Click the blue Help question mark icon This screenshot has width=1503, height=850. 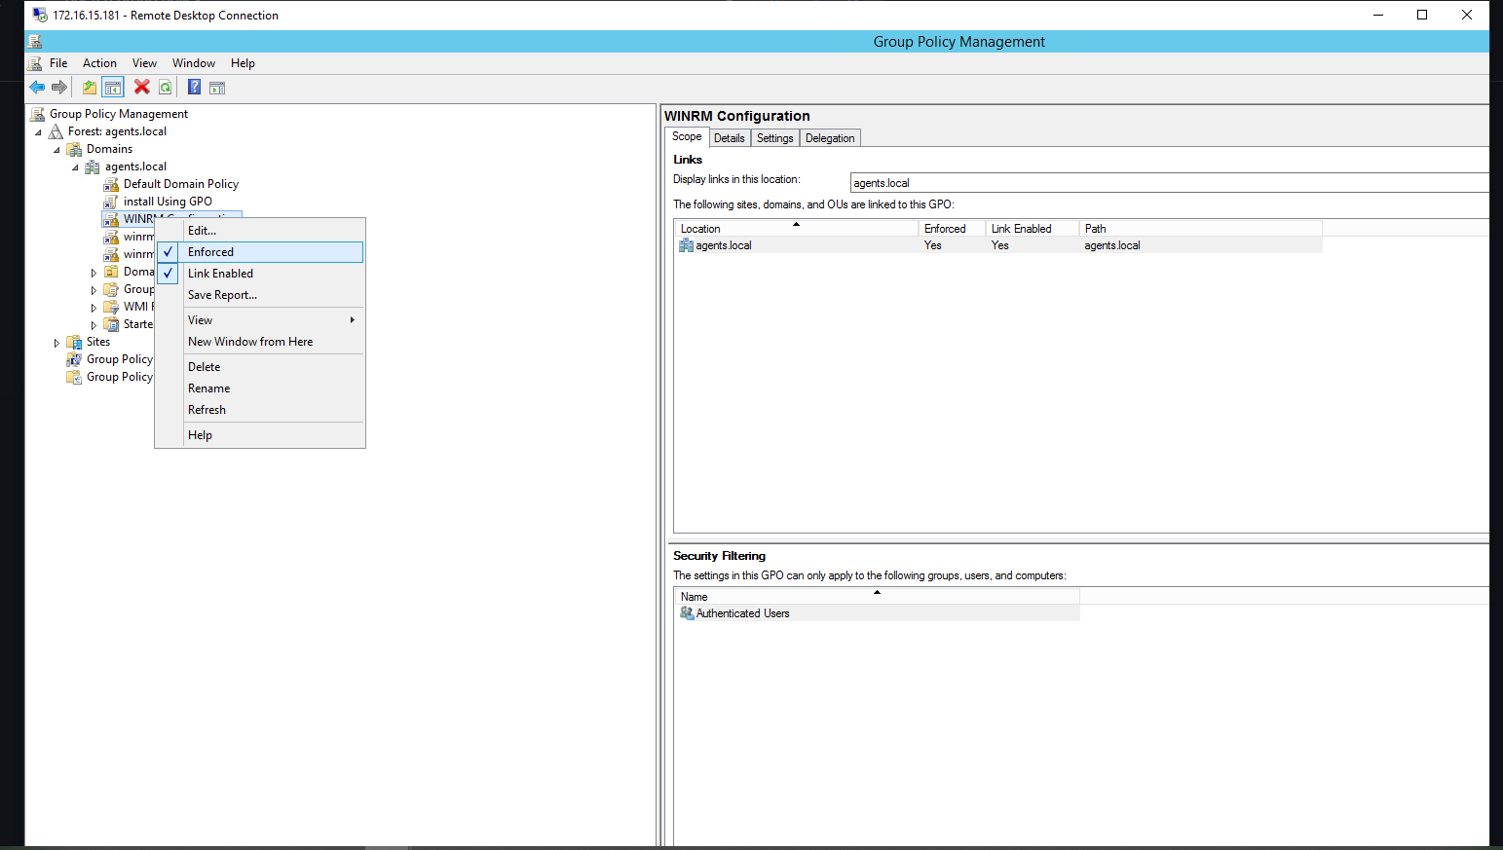pyautogui.click(x=195, y=88)
